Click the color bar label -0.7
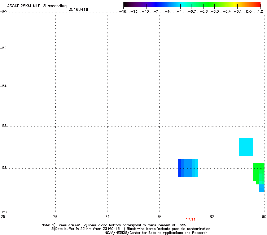Viewport: 267px width, 235px height. tap(192, 12)
